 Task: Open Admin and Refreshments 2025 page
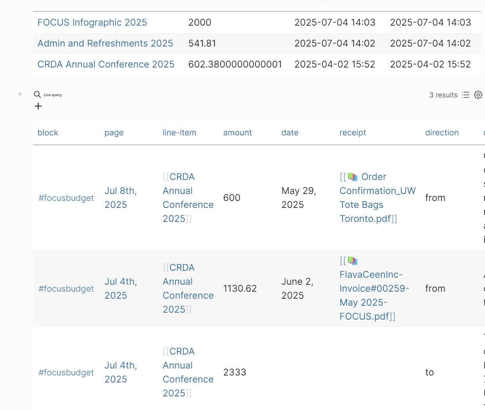point(105,43)
